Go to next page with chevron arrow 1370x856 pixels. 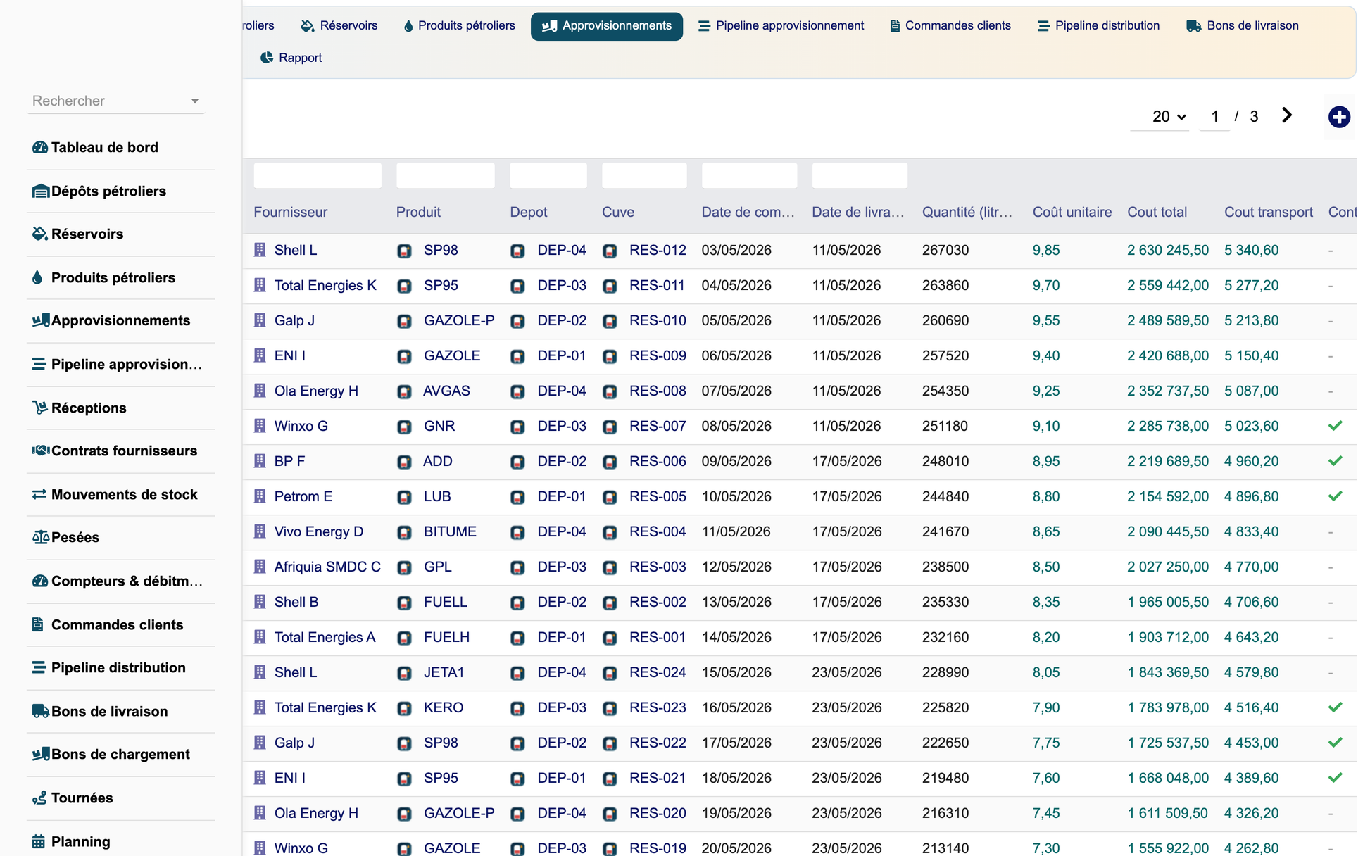pos(1287,115)
